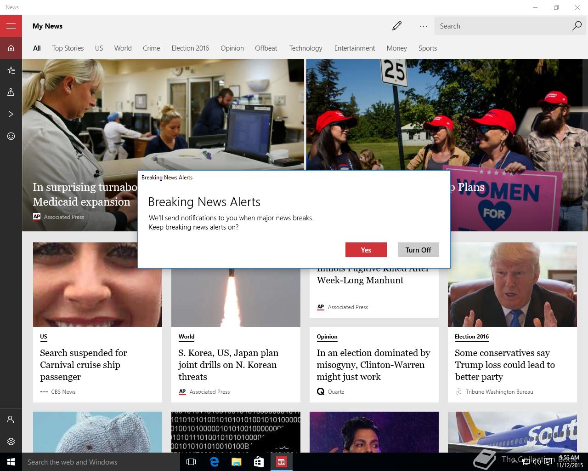Screen dimensions: 588x471
Task: Open Settings gear in the sidebar
Action: 11,442
